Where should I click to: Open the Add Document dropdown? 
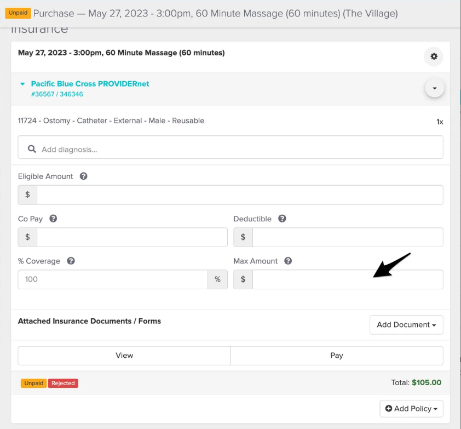tap(406, 325)
